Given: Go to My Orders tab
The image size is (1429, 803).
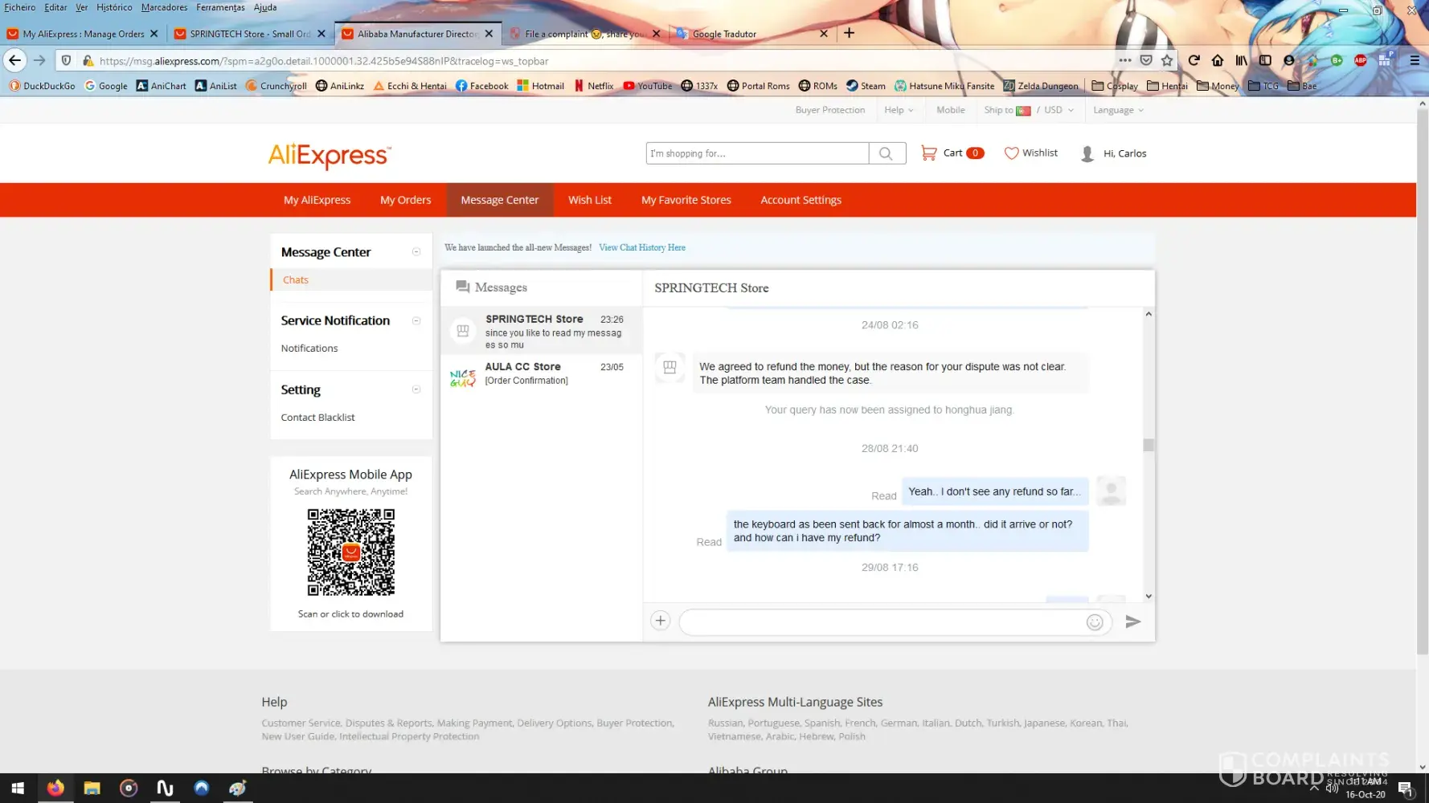Looking at the screenshot, I should click(405, 200).
